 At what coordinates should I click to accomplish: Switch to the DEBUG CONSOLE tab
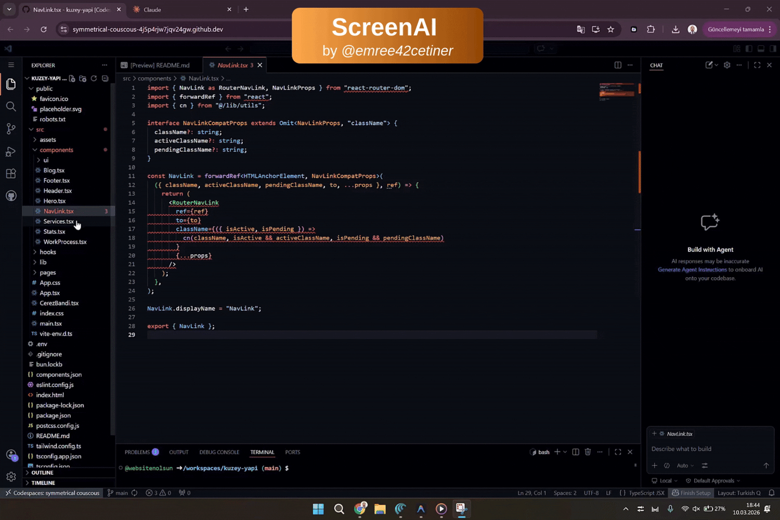[x=219, y=452]
